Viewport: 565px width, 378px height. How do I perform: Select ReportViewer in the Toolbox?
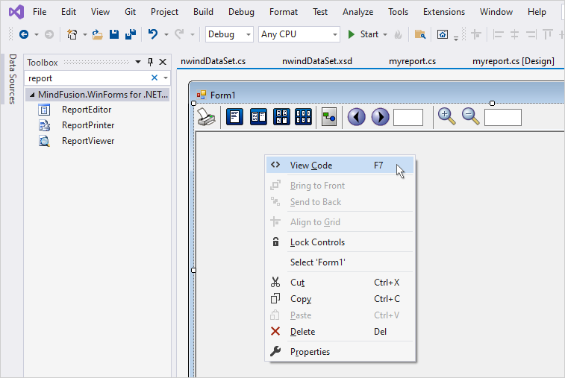pyautogui.click(x=87, y=141)
